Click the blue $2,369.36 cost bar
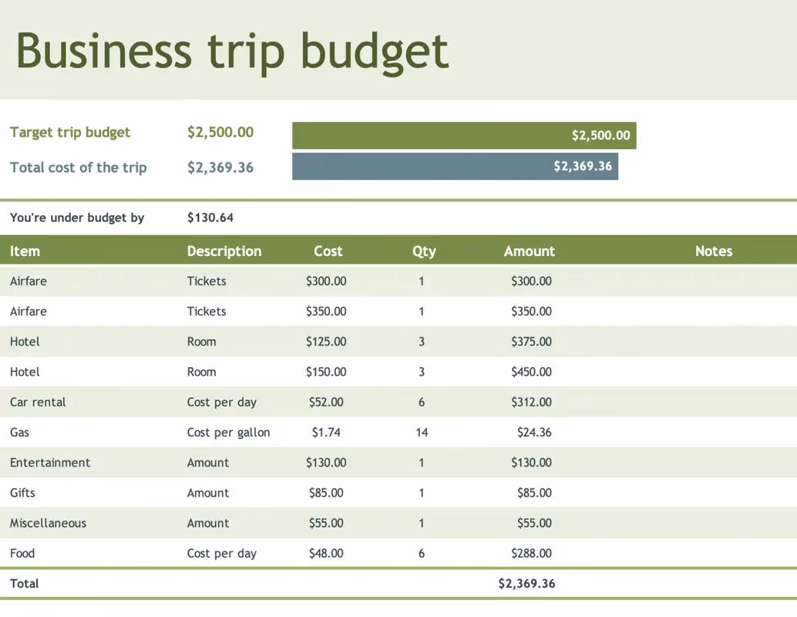This screenshot has height=617, width=797. tap(455, 167)
